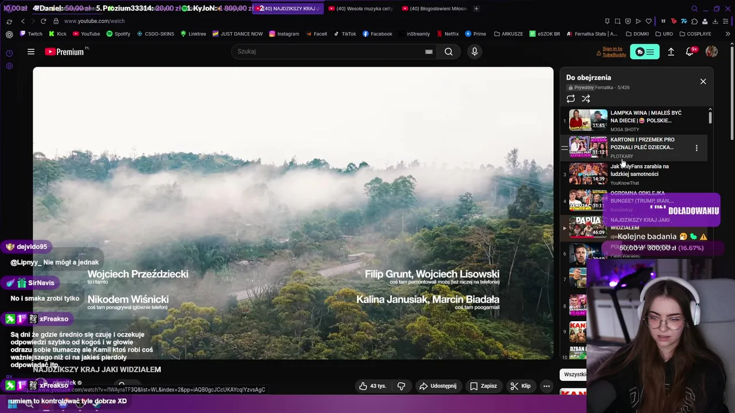This screenshot has width=735, height=413.
Task: Reload the page
Action: [x=43, y=21]
